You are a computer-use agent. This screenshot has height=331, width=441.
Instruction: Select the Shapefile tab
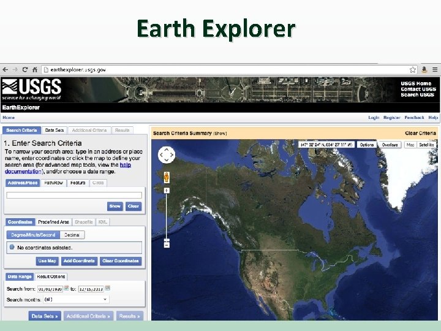pos(84,222)
